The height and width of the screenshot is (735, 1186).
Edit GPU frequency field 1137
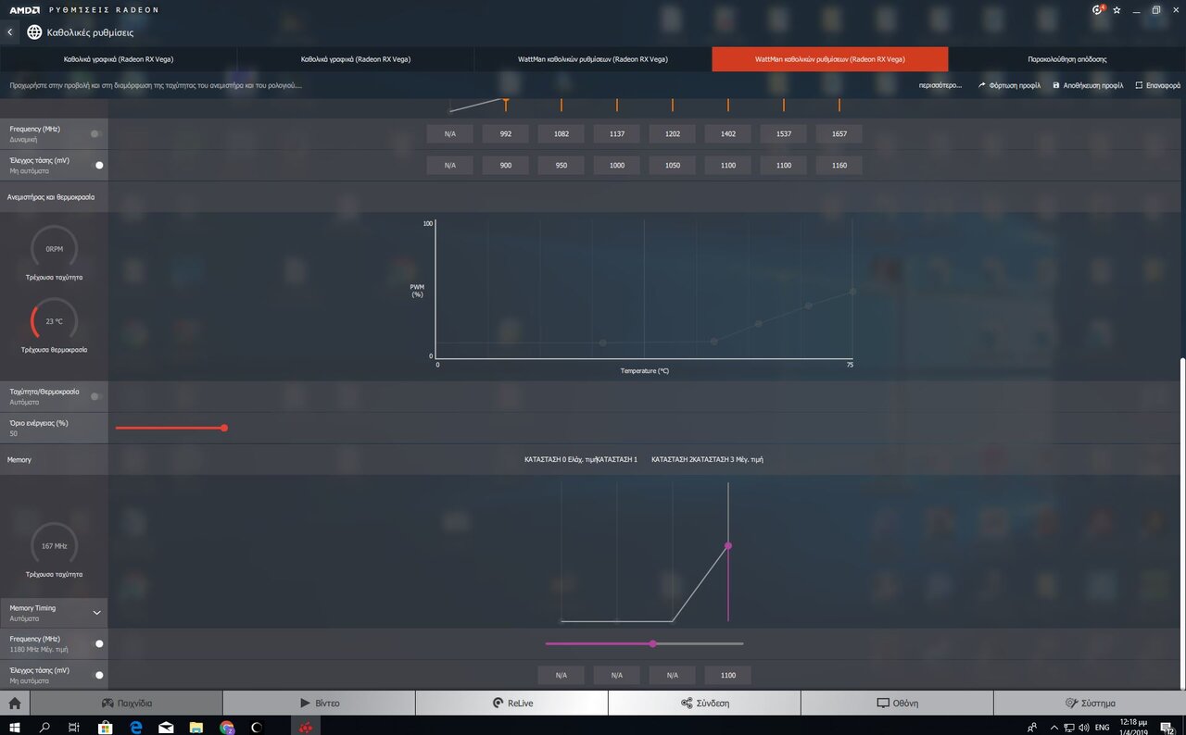pyautogui.click(x=616, y=134)
